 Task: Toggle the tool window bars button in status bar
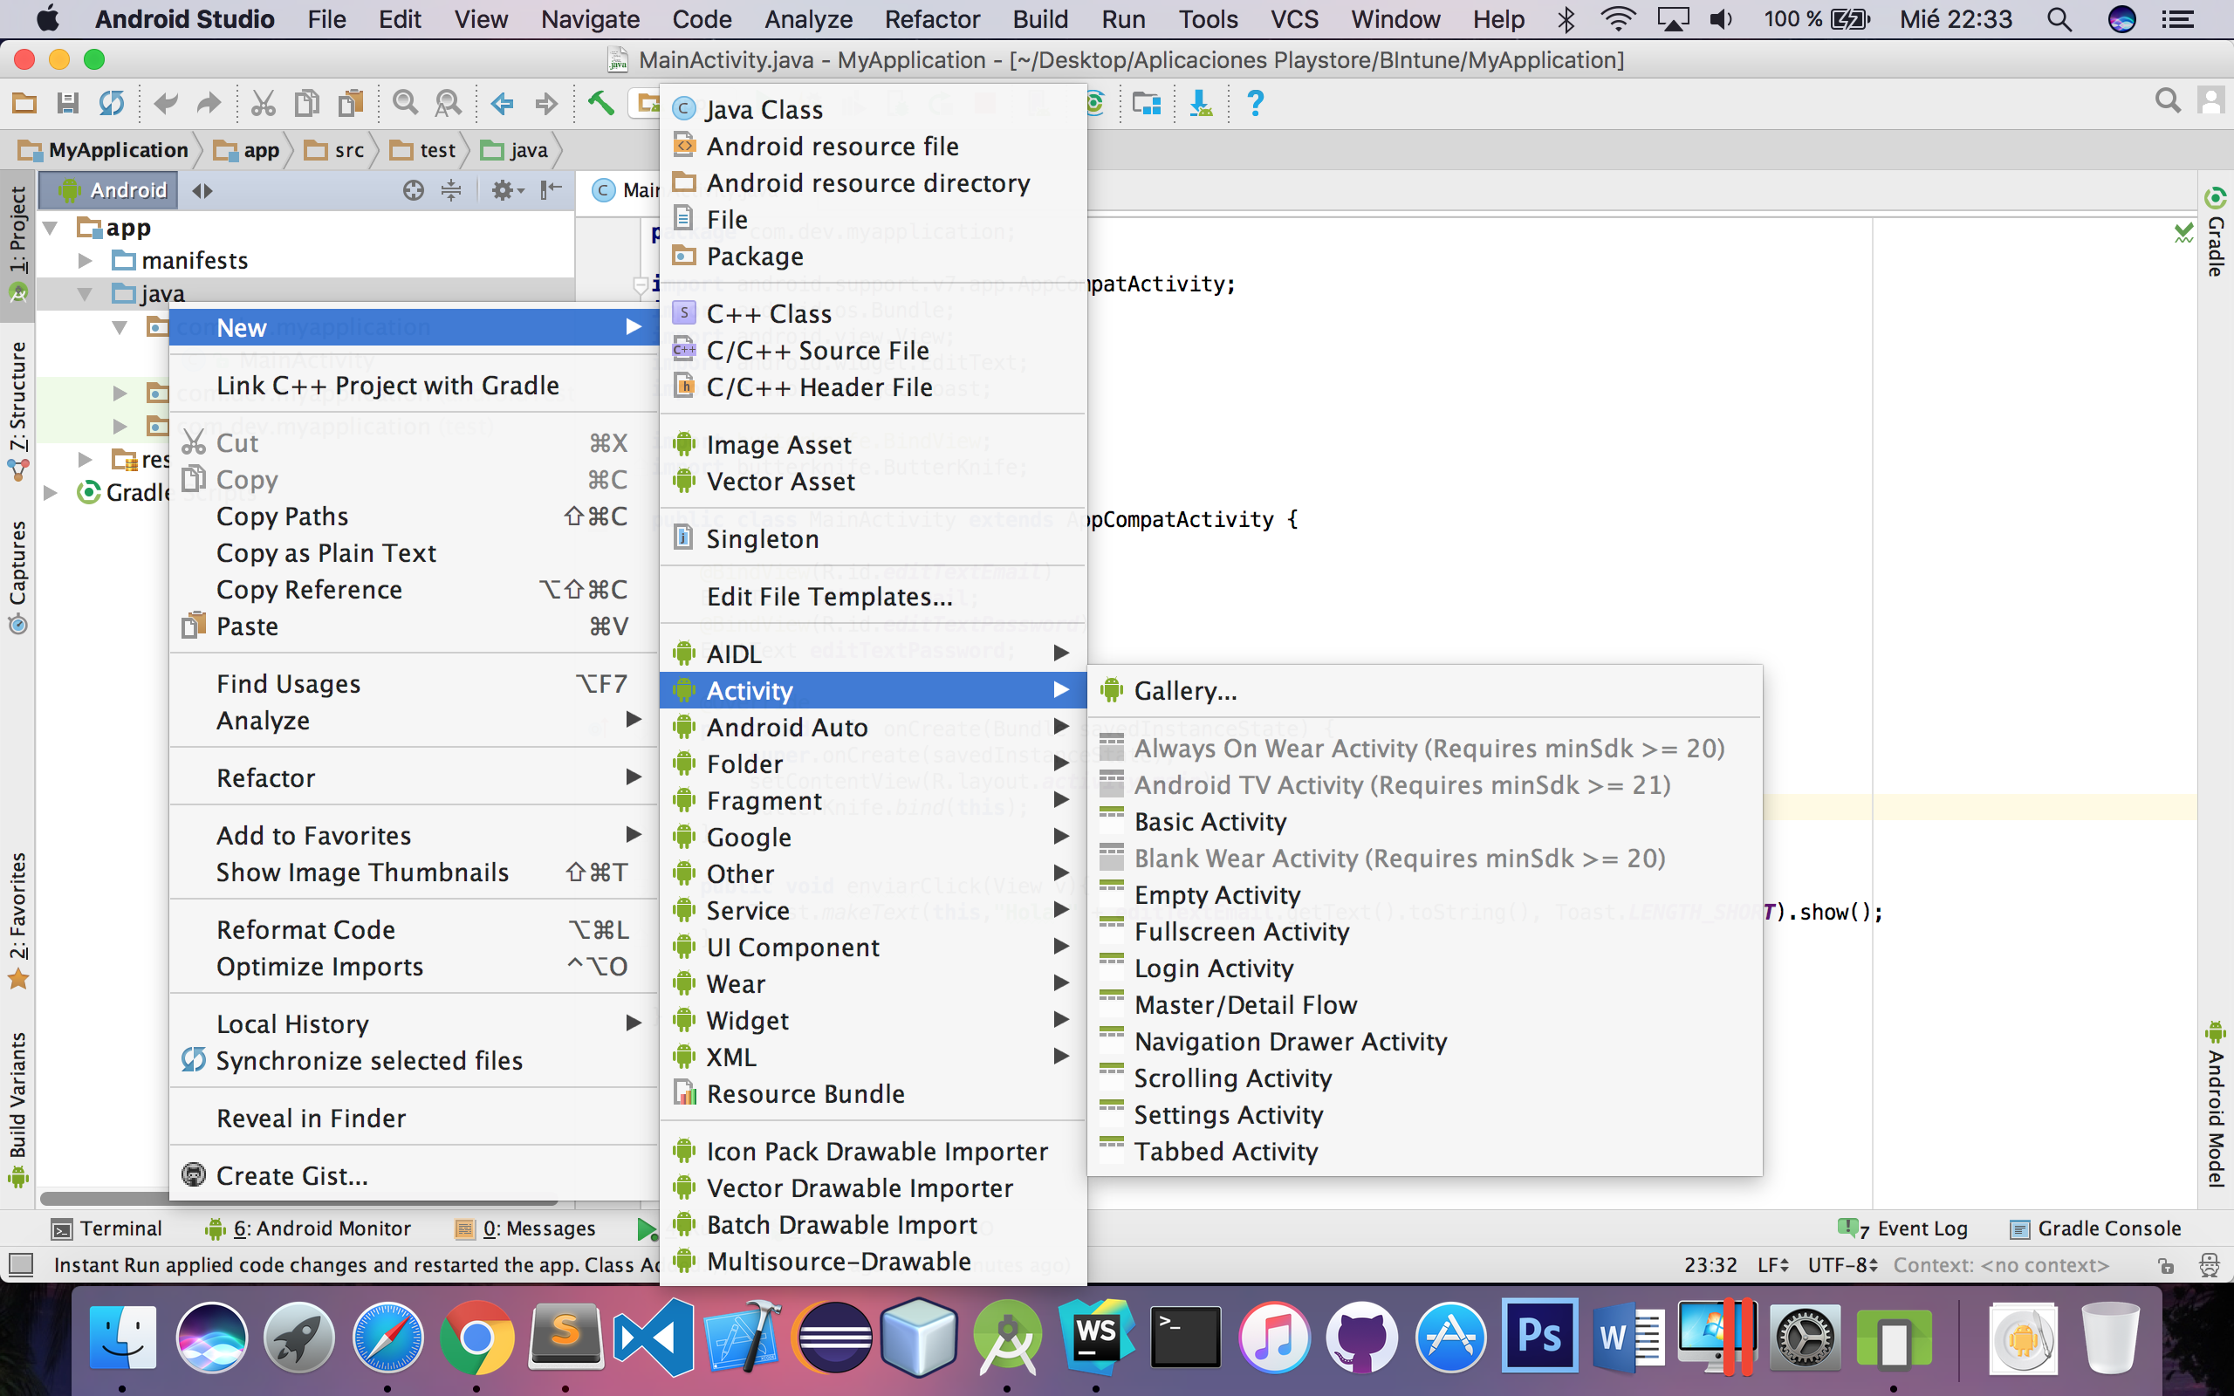click(20, 1264)
